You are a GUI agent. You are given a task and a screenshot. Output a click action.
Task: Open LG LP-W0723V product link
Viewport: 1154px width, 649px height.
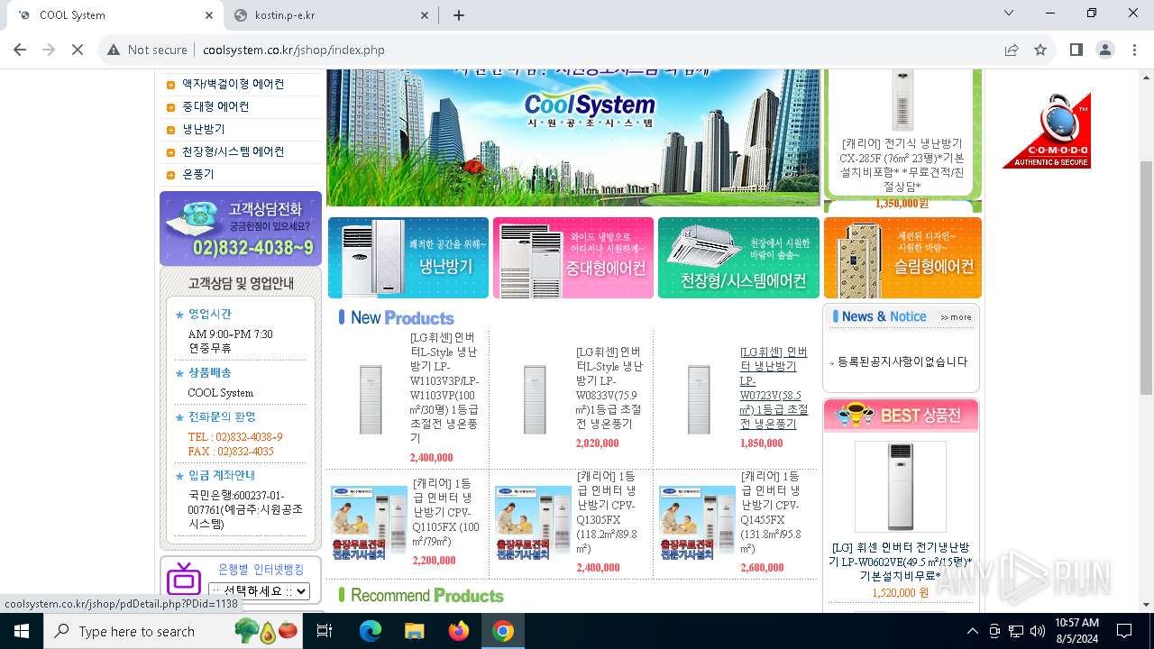(x=774, y=388)
